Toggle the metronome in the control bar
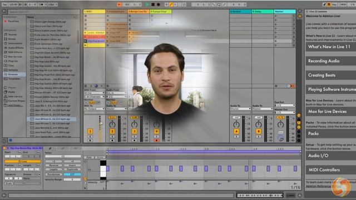Screen dimensions: 356x200 tap(42, 4)
